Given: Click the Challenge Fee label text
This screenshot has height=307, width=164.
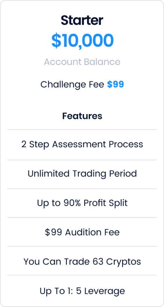Looking at the screenshot, I should [x=72, y=85].
